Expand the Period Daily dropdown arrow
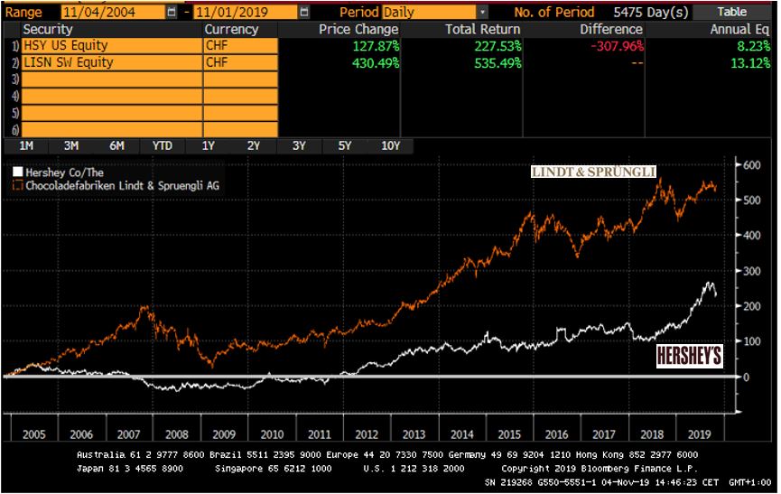Viewport: 781px width, 494px height. click(482, 12)
